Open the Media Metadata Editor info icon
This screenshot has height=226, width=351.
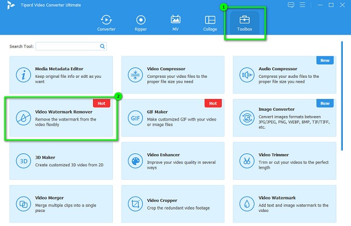pos(23,75)
